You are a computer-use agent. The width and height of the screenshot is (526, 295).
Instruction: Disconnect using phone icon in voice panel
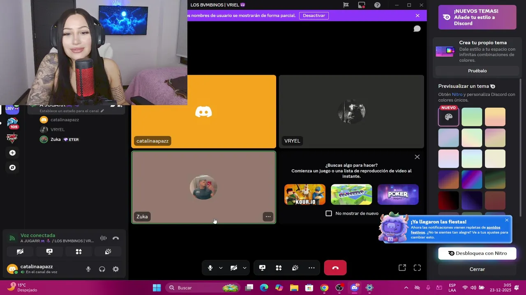[116, 238]
